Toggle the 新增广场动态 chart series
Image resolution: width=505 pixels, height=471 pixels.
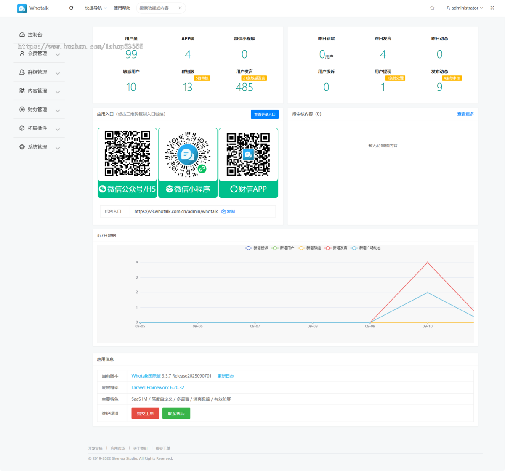(366, 248)
